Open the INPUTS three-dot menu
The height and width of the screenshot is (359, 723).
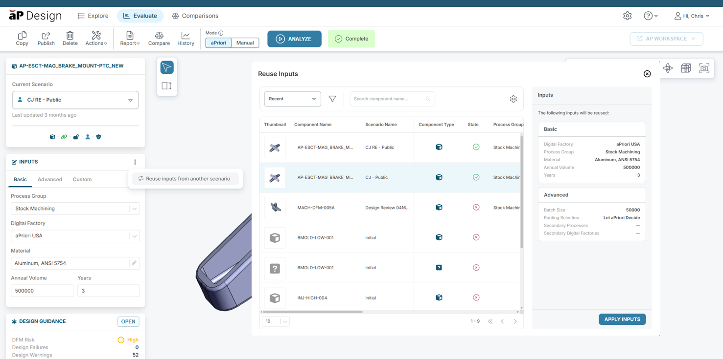[x=135, y=162]
